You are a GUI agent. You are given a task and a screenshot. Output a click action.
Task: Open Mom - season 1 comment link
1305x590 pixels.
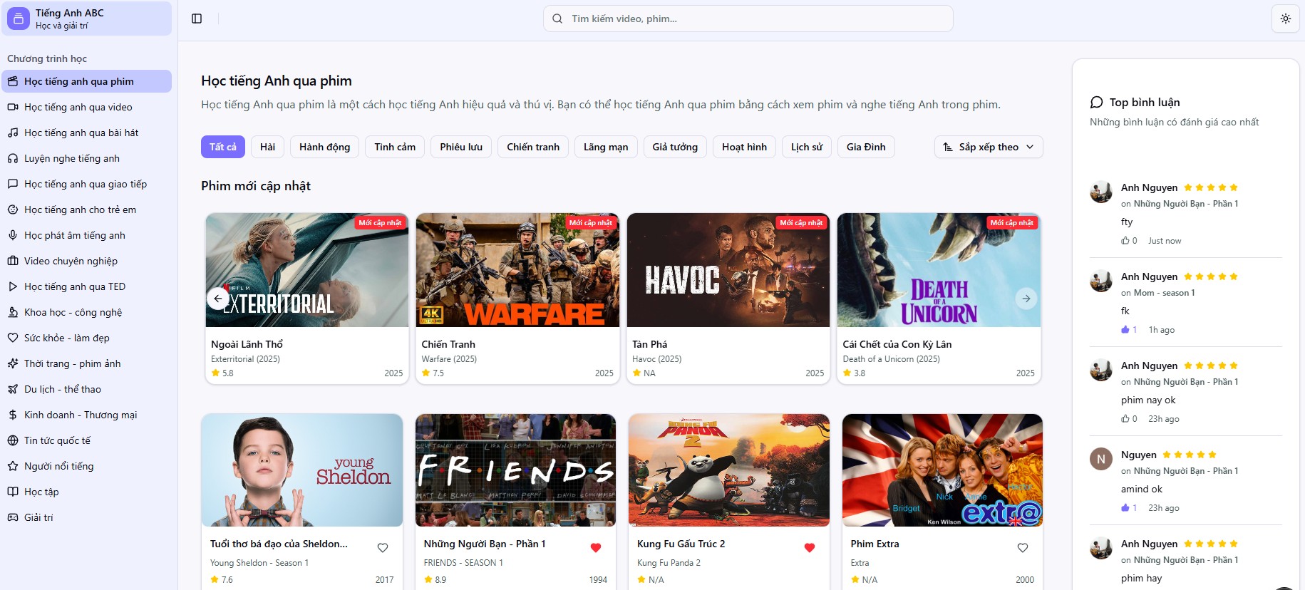1164,293
